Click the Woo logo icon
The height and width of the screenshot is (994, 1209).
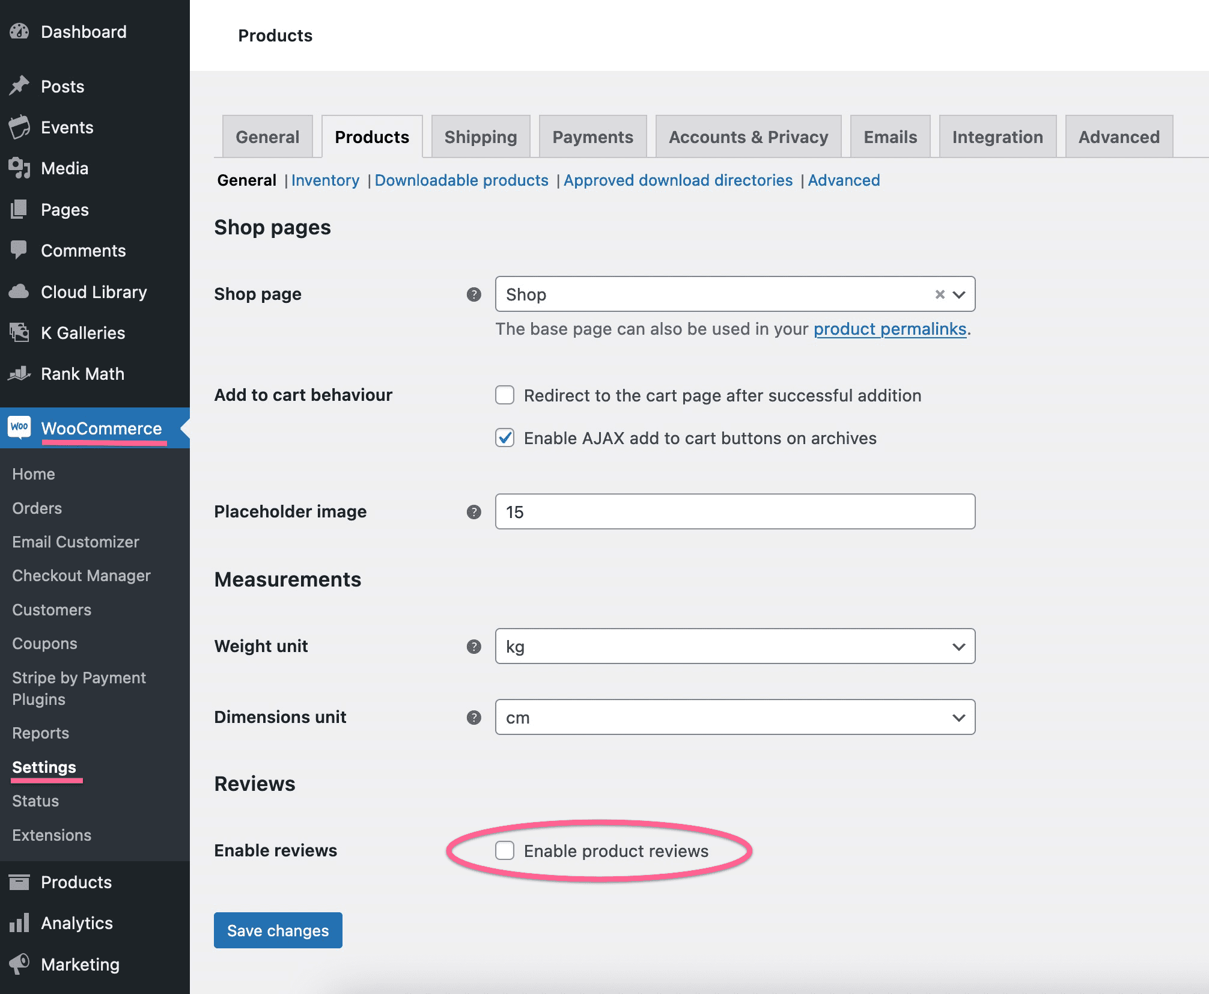coord(19,427)
